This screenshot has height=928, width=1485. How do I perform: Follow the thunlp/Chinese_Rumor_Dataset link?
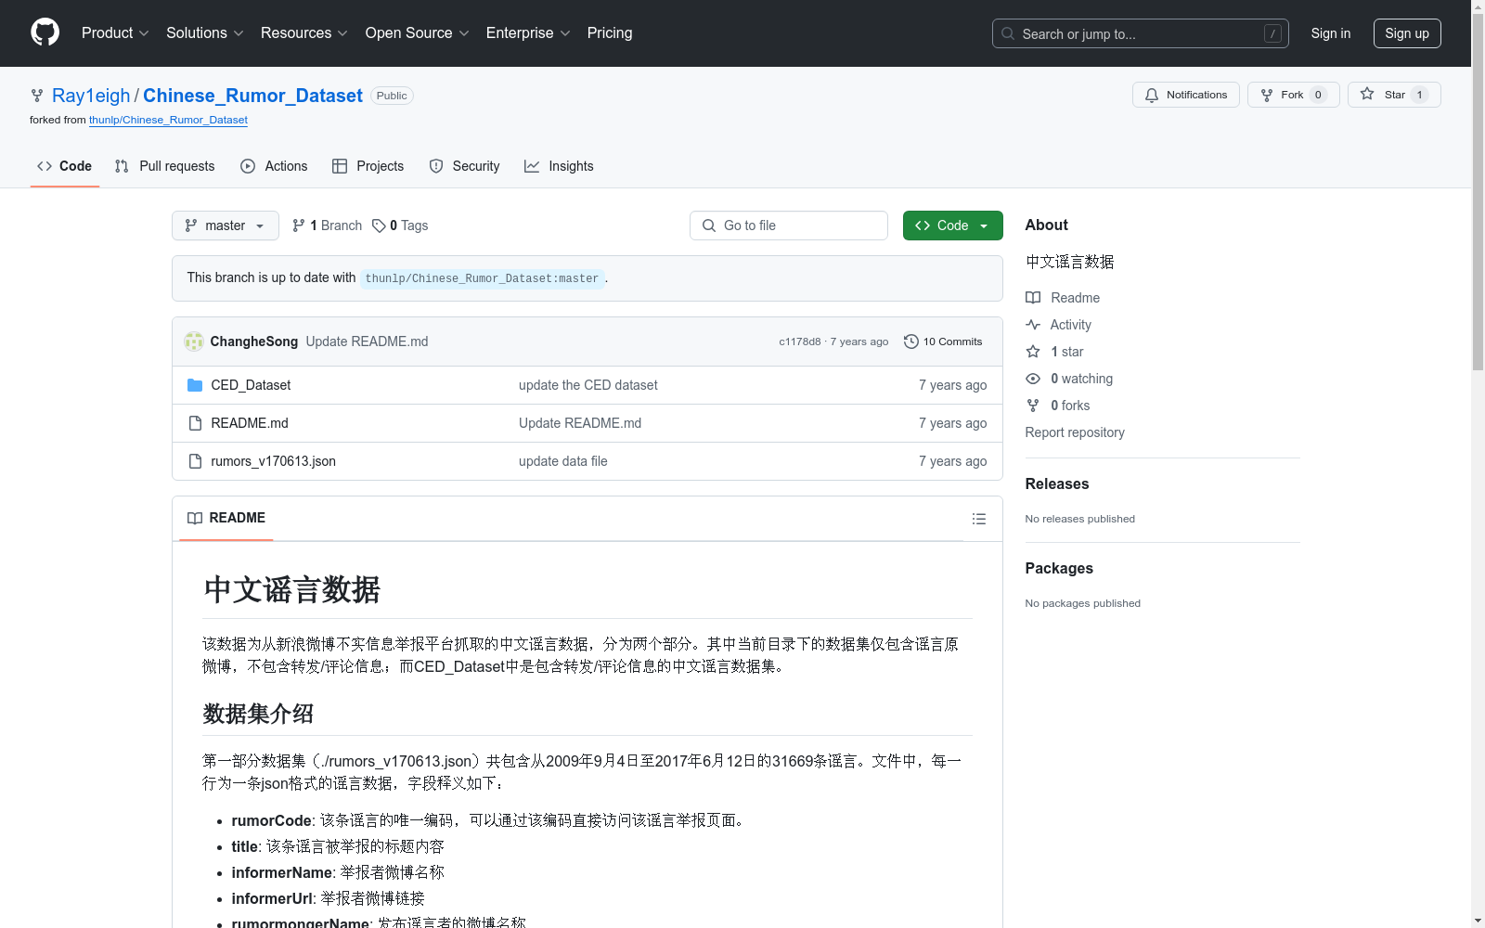click(x=168, y=120)
